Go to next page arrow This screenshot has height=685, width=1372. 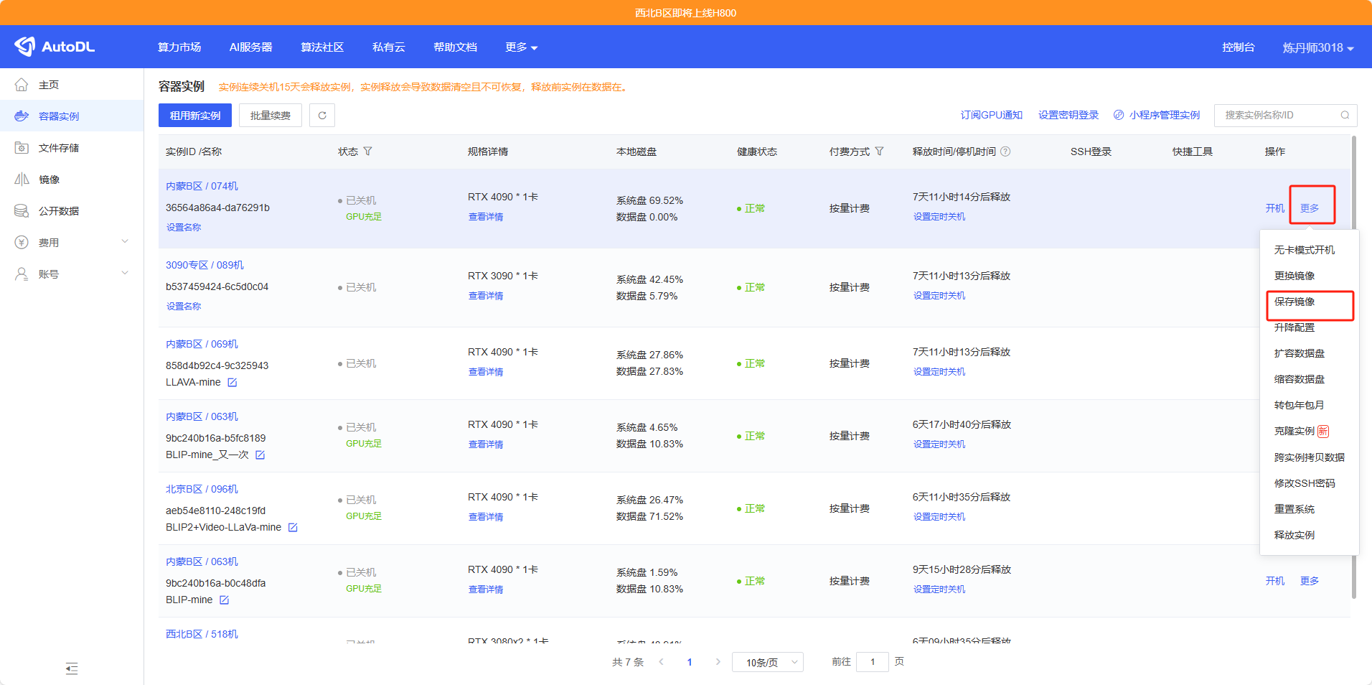coord(718,662)
